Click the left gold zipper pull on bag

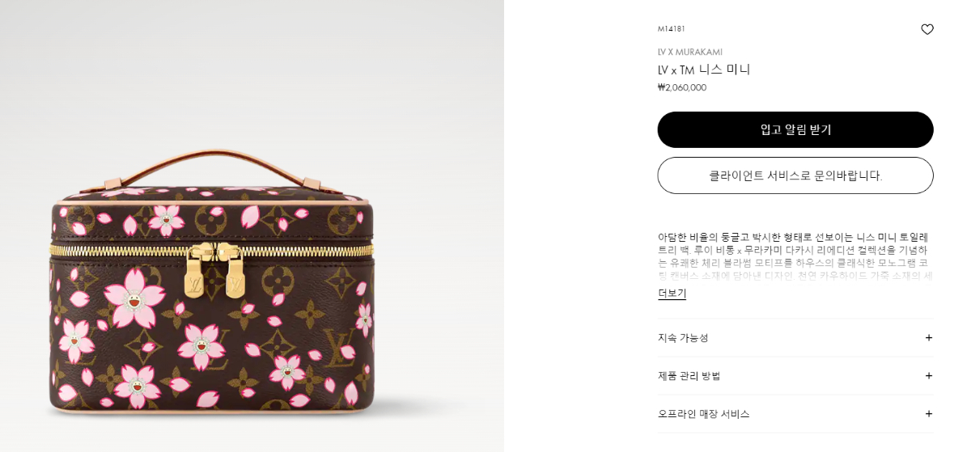point(196,271)
